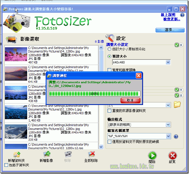
Task: Click help icon beside online help link
Action: coord(182,15)
